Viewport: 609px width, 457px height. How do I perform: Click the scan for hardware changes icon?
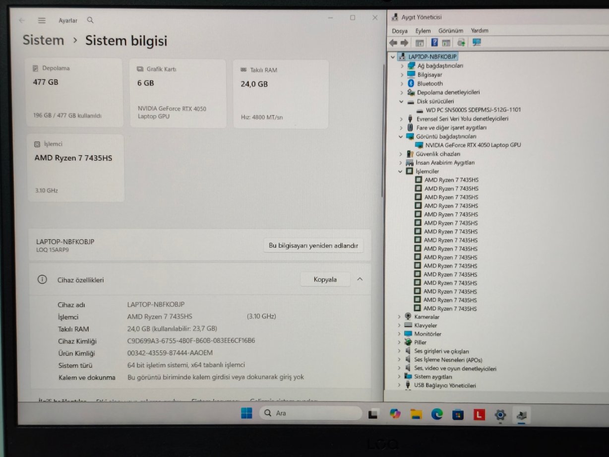[x=477, y=43]
